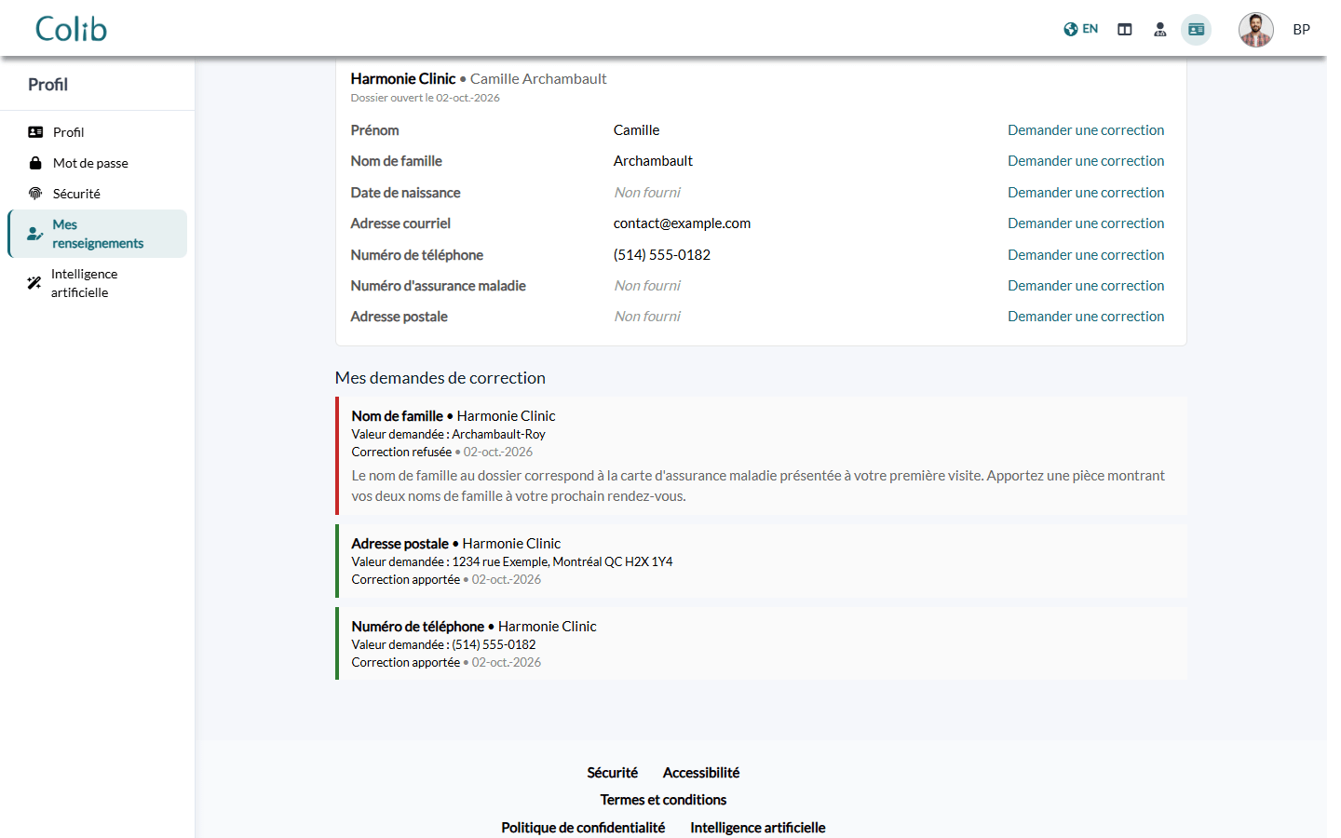Click the magic wand icon for Intelligence artificielle
Screen dimensions: 1341x838
34,283
